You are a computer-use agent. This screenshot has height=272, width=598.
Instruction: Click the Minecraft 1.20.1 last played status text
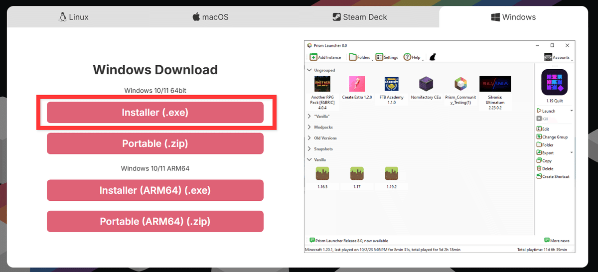[x=383, y=250]
